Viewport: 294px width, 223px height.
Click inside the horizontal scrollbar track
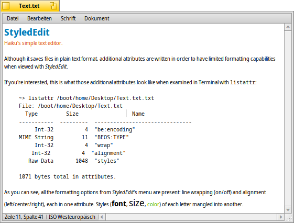tap(191, 217)
